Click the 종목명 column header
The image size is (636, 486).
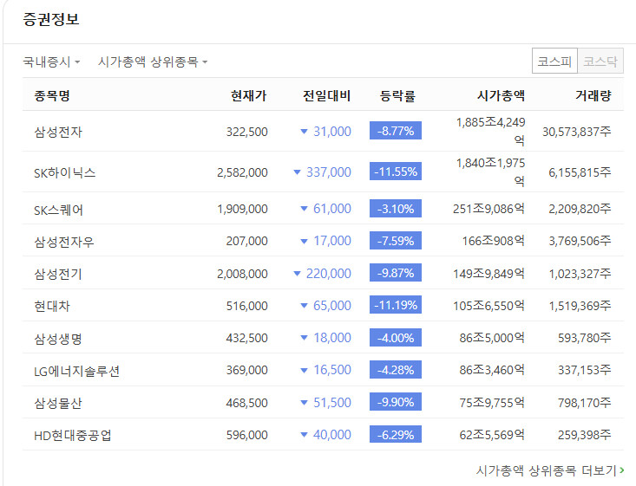52,95
